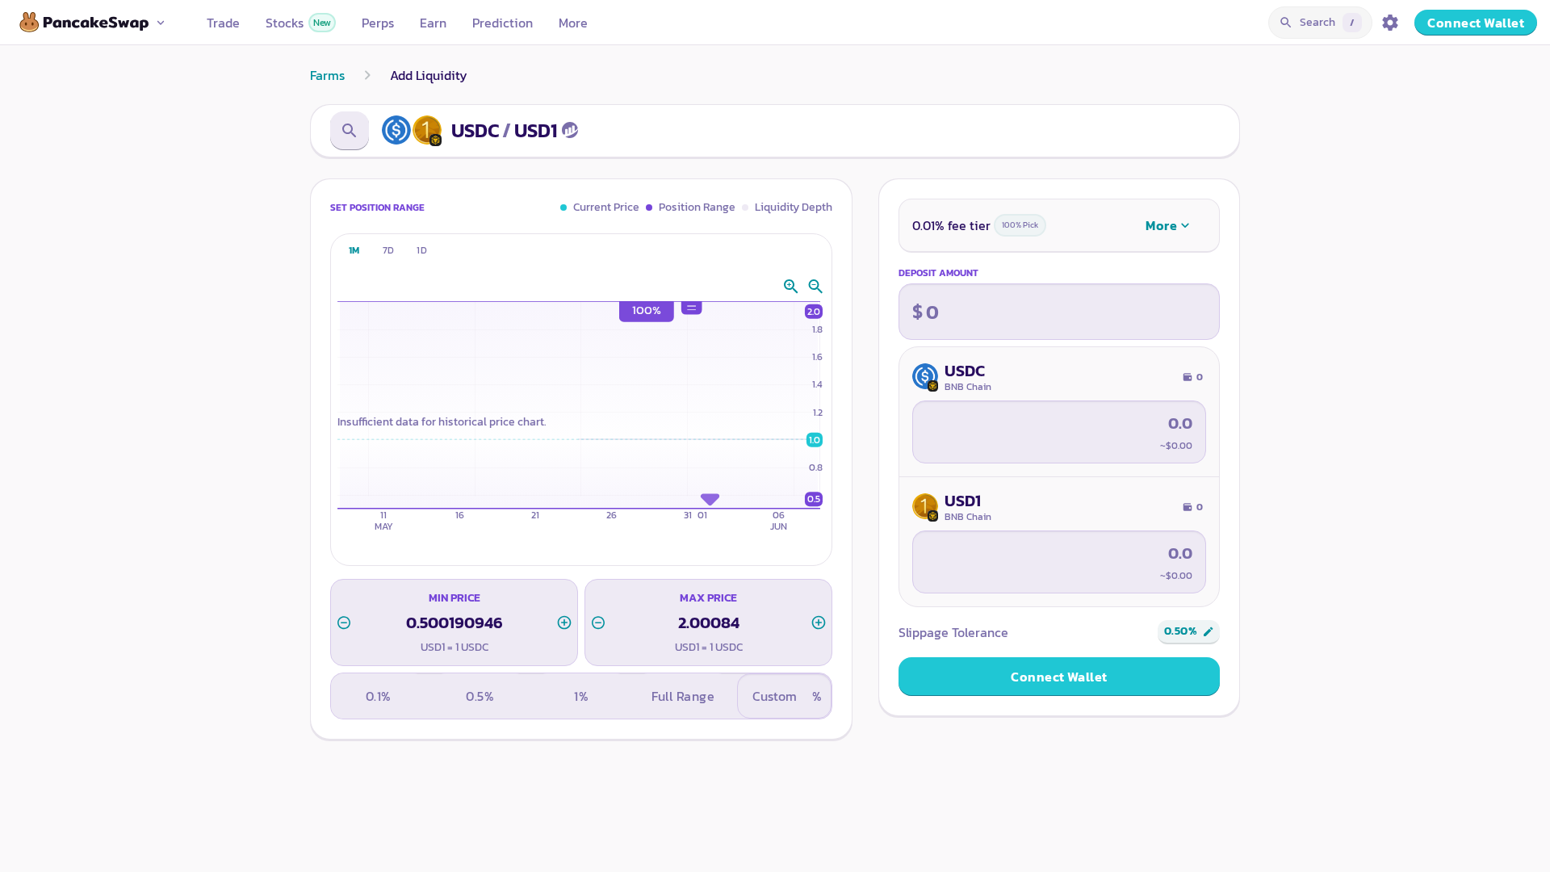The width and height of the screenshot is (1550, 872).
Task: Click Connect Wallet in the header
Action: tap(1476, 23)
